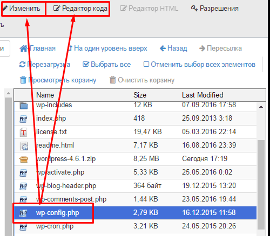This screenshot has height=236, width=270.
Task: Click Очистить корзину
Action: coord(142,80)
